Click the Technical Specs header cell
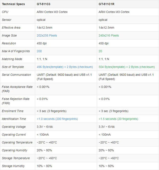This screenshot has height=170, width=159. [13, 4]
